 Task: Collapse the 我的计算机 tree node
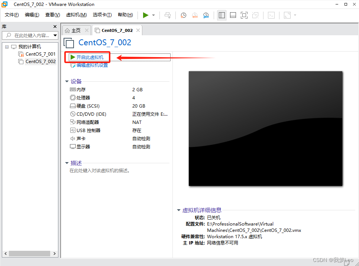[7, 47]
